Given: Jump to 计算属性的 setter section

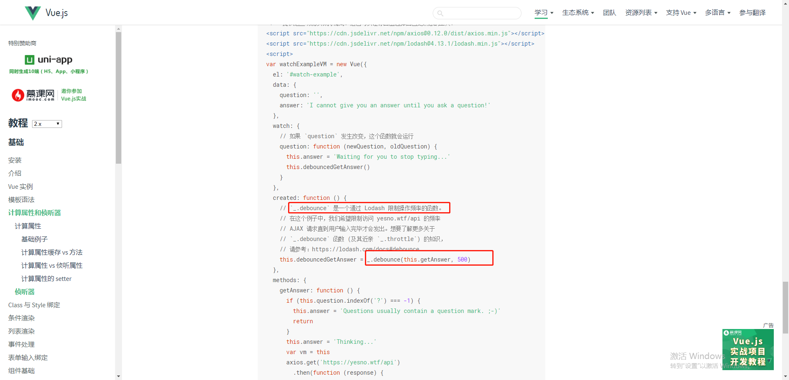Looking at the screenshot, I should (x=46, y=279).
